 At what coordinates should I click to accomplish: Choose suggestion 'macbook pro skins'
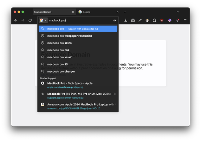coord(78,43)
